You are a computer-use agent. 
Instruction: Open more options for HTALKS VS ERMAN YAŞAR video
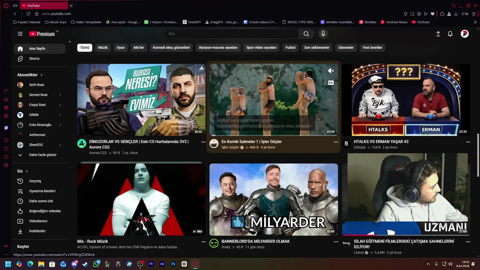click(468, 142)
